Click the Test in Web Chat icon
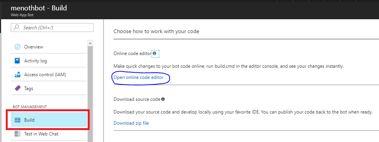 (17, 134)
